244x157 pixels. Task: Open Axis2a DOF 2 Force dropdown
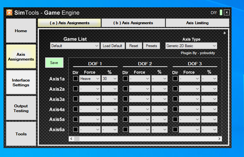(x=140, y=89)
